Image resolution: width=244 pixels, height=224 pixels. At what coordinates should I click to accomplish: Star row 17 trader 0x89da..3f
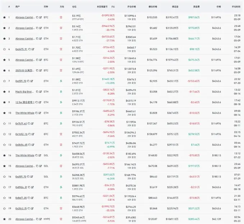(x=4, y=187)
